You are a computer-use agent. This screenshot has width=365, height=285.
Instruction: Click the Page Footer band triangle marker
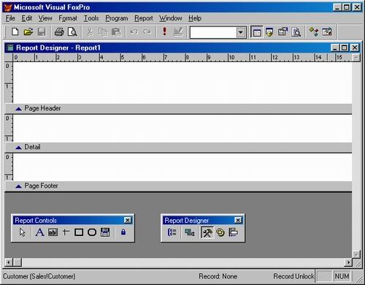18,186
